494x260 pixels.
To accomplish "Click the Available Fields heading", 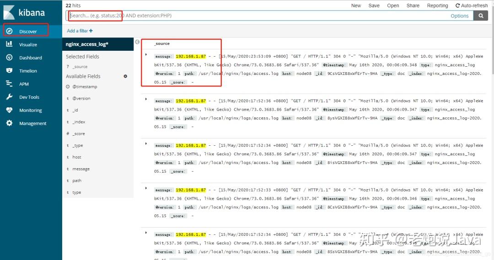I will (x=83, y=76).
